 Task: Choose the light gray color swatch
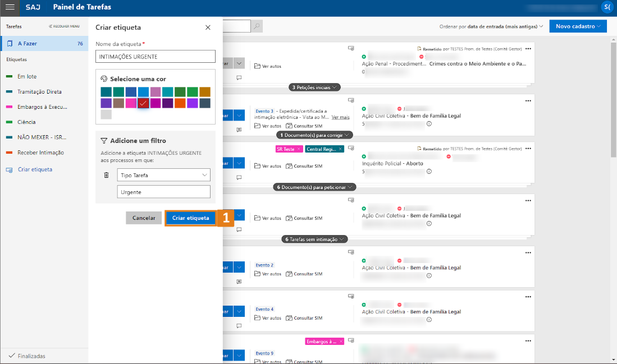[x=106, y=114]
